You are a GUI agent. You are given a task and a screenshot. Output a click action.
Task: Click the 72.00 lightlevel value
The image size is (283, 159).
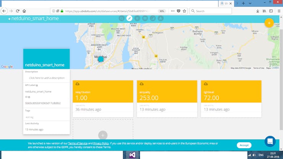[x=211, y=98]
